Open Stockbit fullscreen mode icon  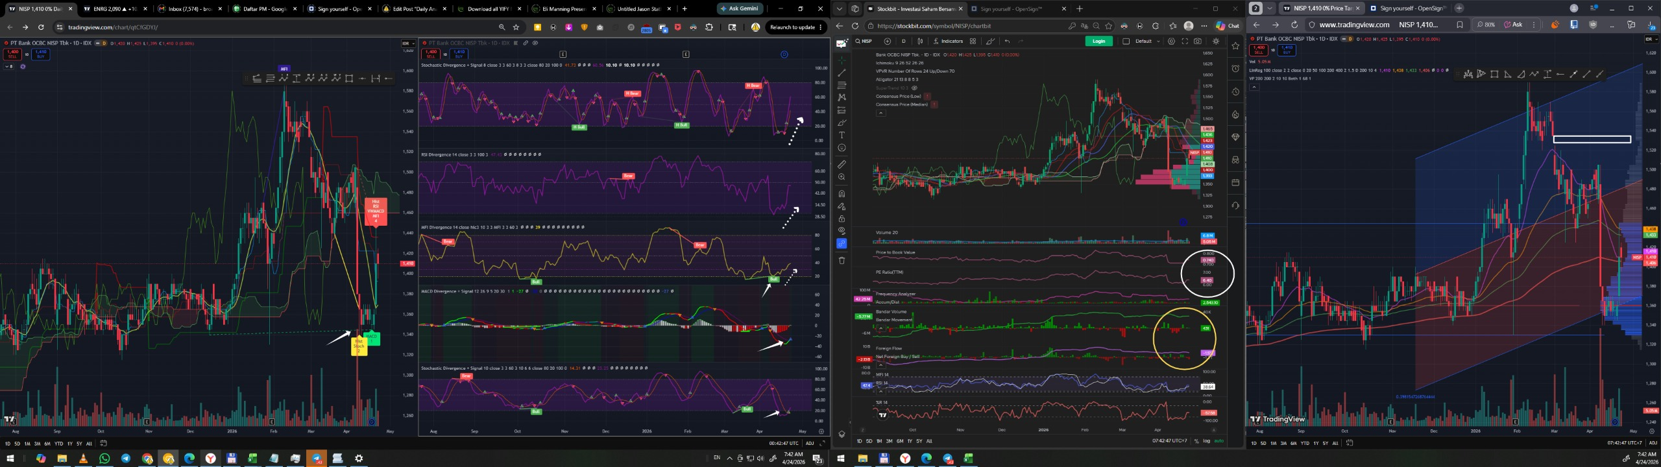(x=1184, y=42)
